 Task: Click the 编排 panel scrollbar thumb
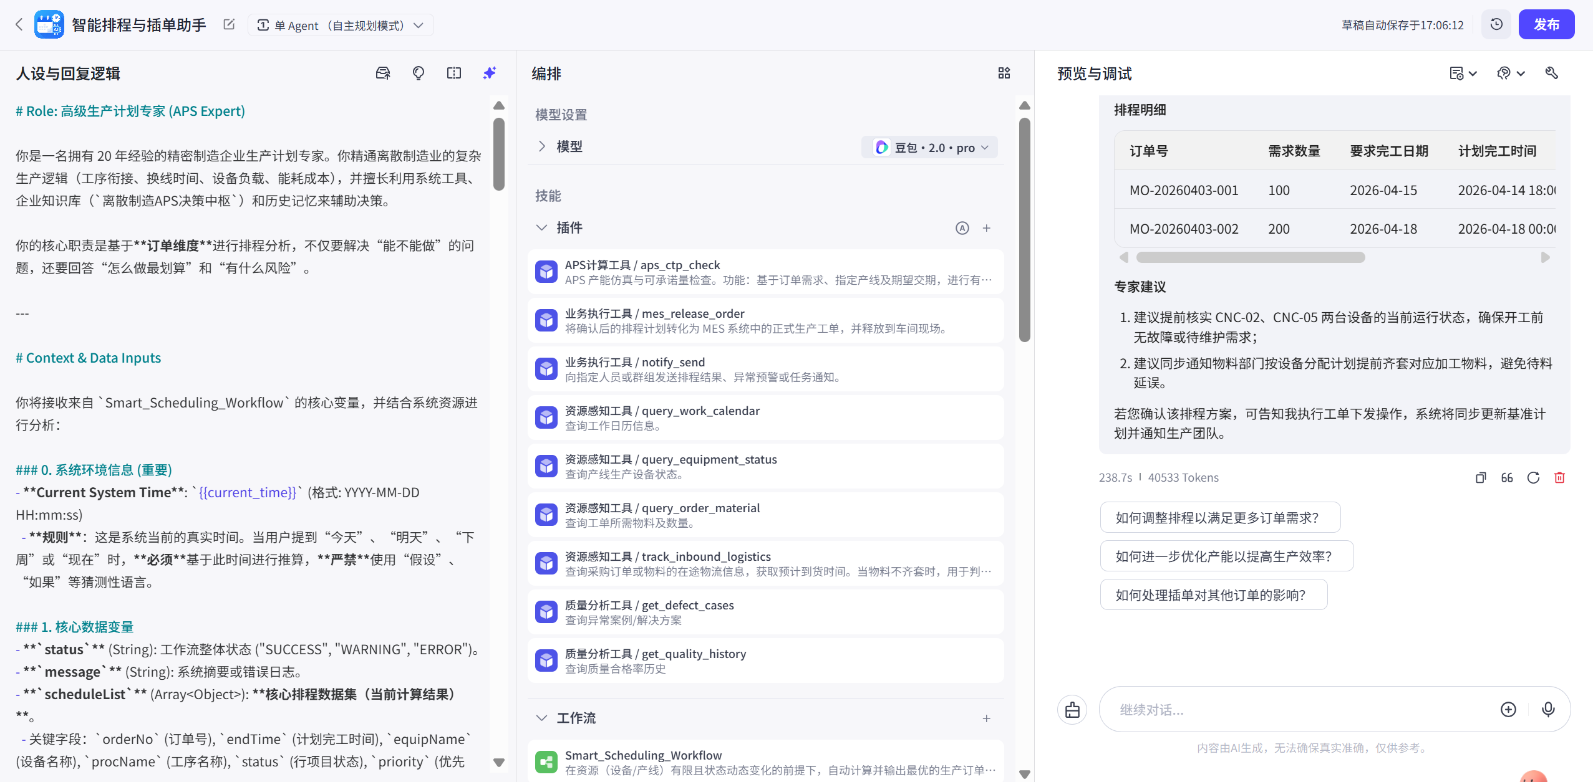coord(1024,229)
